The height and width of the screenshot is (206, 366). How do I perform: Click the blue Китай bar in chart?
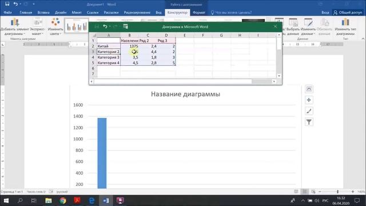pos(102,153)
